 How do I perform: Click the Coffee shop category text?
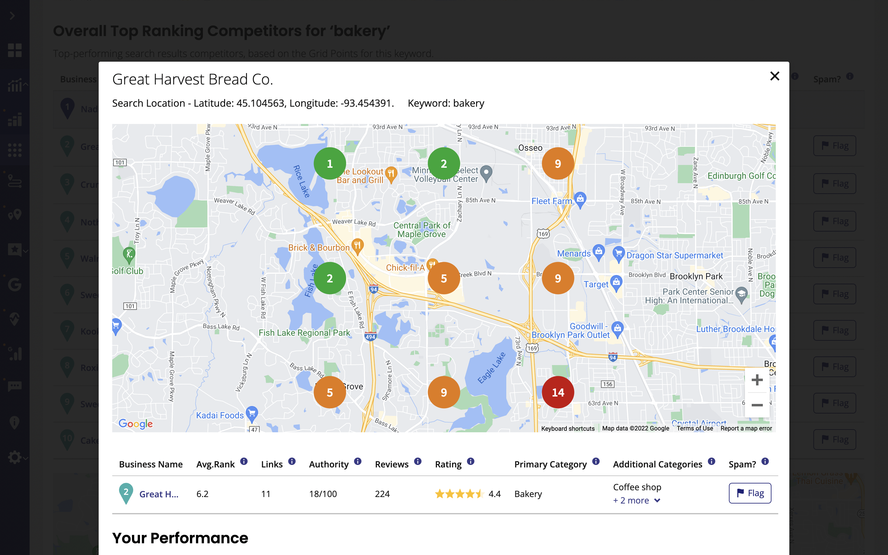tap(637, 487)
